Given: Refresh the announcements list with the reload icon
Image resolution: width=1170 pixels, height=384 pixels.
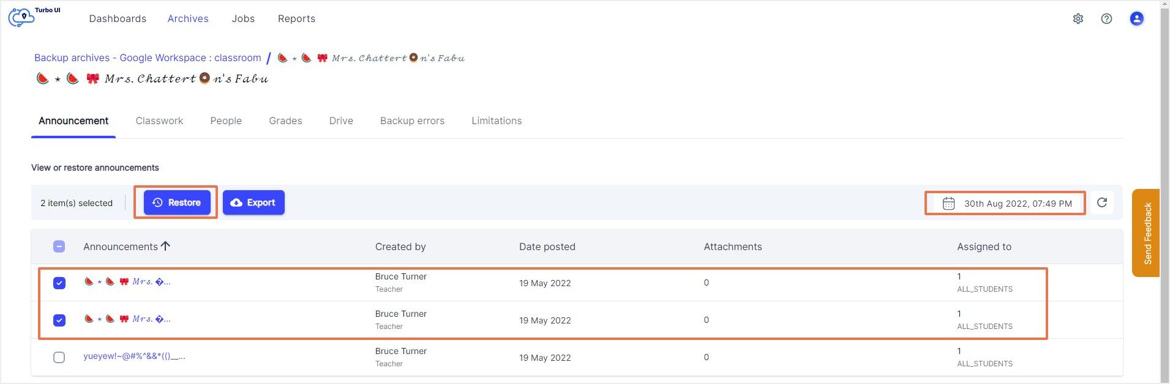Looking at the screenshot, I should point(1102,202).
